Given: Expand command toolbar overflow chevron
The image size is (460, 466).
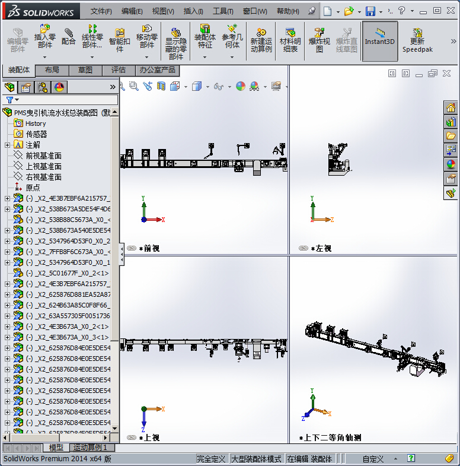Looking at the screenshot, I should point(453,41).
